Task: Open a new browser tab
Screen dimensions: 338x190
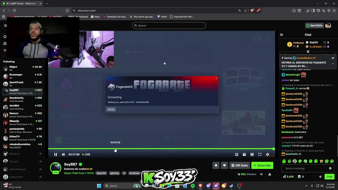Action: click(47, 3)
